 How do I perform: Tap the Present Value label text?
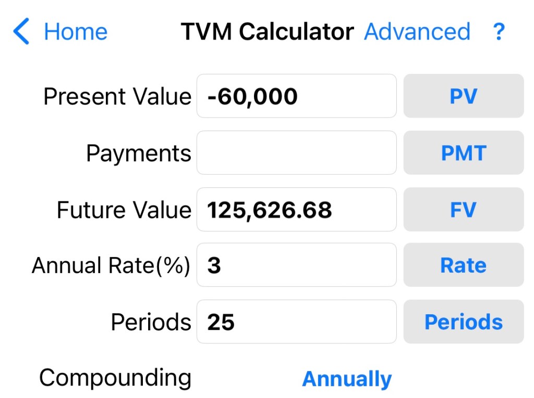coord(117,97)
